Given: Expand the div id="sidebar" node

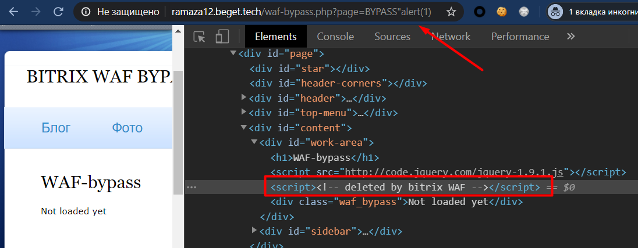Looking at the screenshot, I should coord(254,231).
